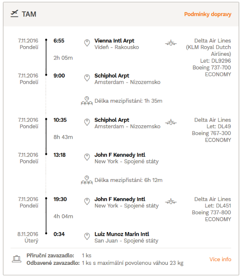Click the 6:55 departure timeline dot
241x279 pixels.
46,40
